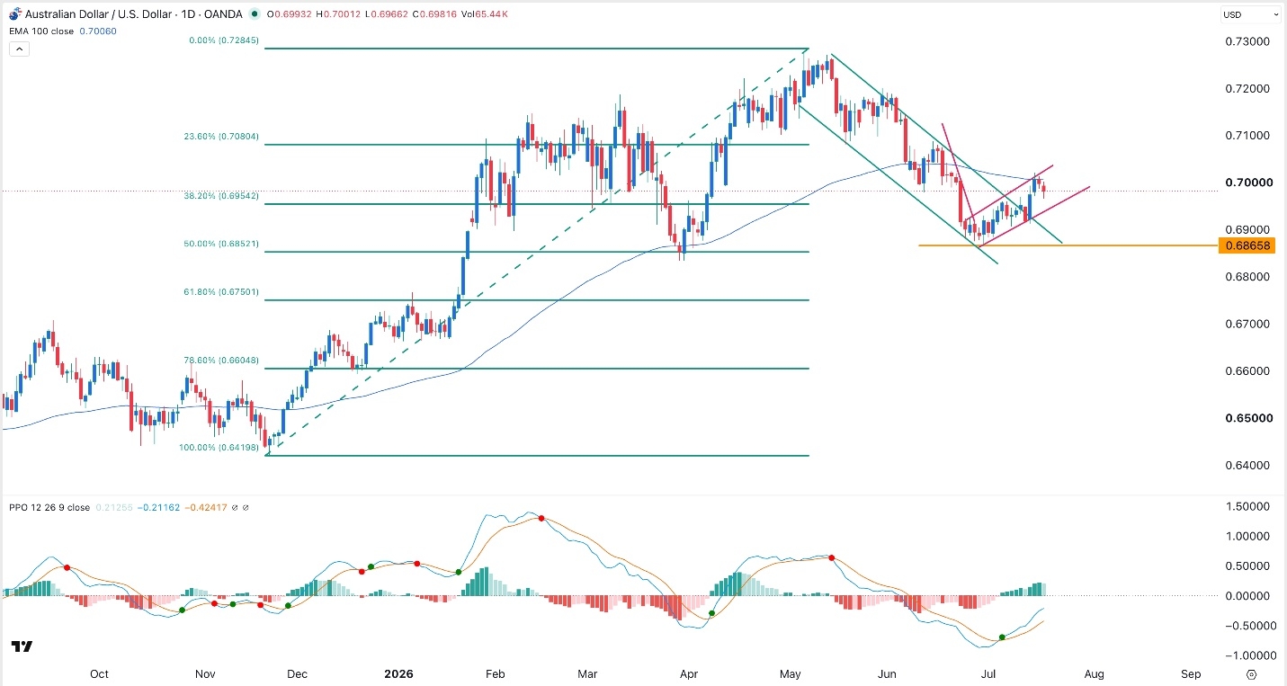Click the May label on time axis
The image size is (1287, 686).
pyautogui.click(x=791, y=673)
